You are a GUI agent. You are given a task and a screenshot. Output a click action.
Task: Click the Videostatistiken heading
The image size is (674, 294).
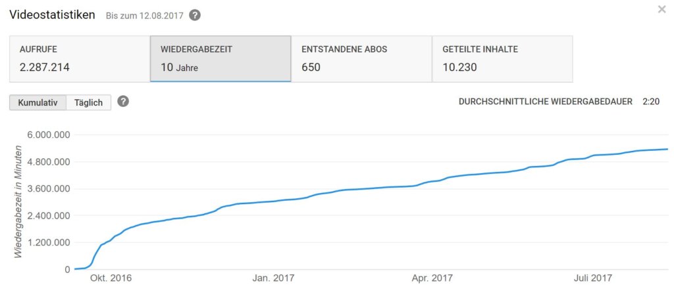(x=52, y=14)
